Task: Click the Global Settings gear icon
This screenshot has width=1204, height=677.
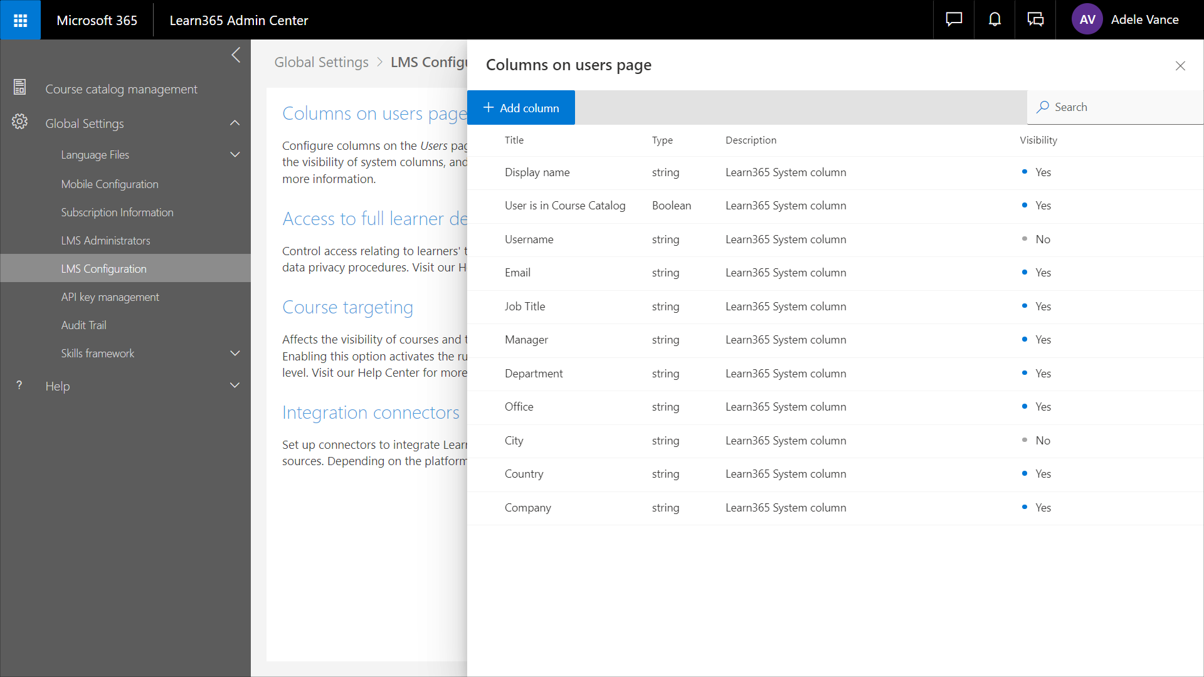Action: point(19,122)
